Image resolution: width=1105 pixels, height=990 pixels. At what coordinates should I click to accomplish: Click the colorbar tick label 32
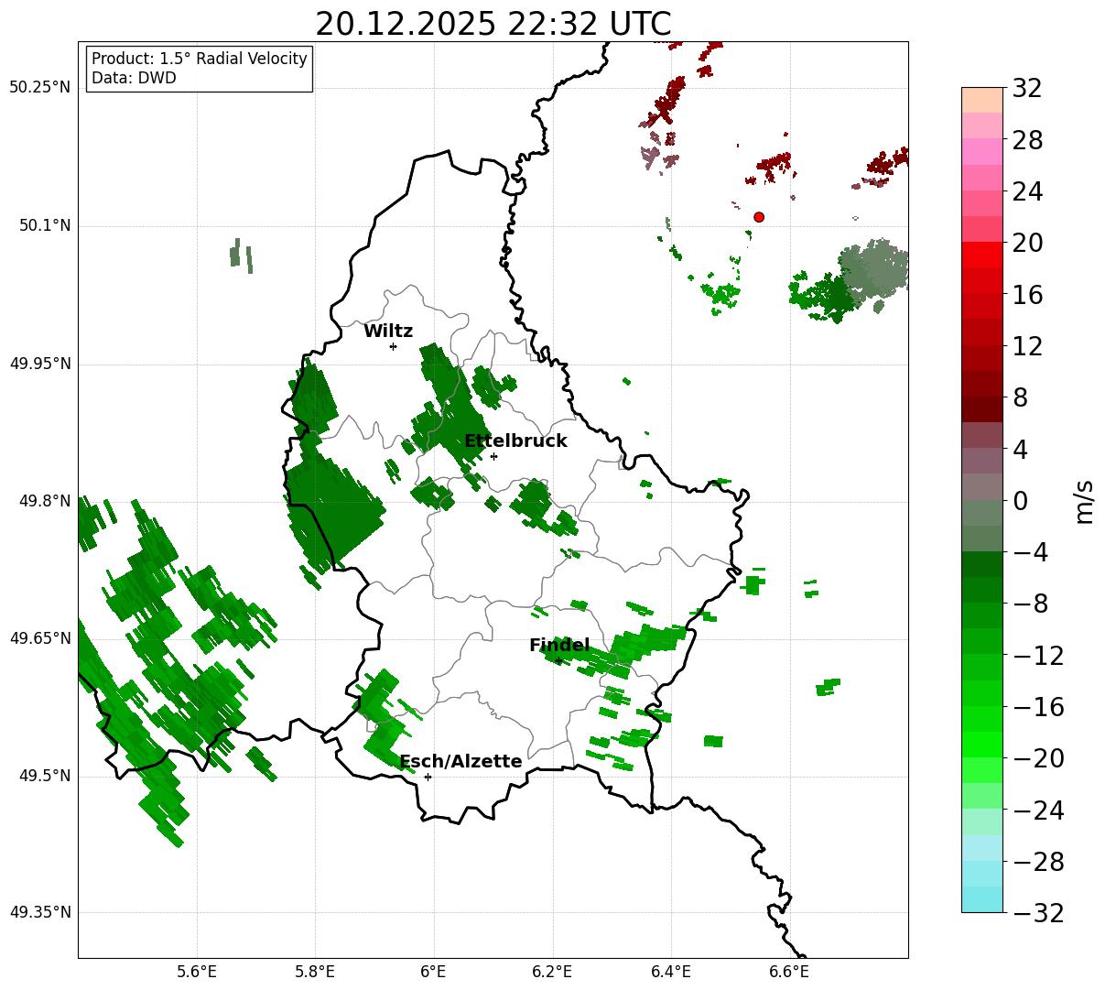pos(1027,89)
